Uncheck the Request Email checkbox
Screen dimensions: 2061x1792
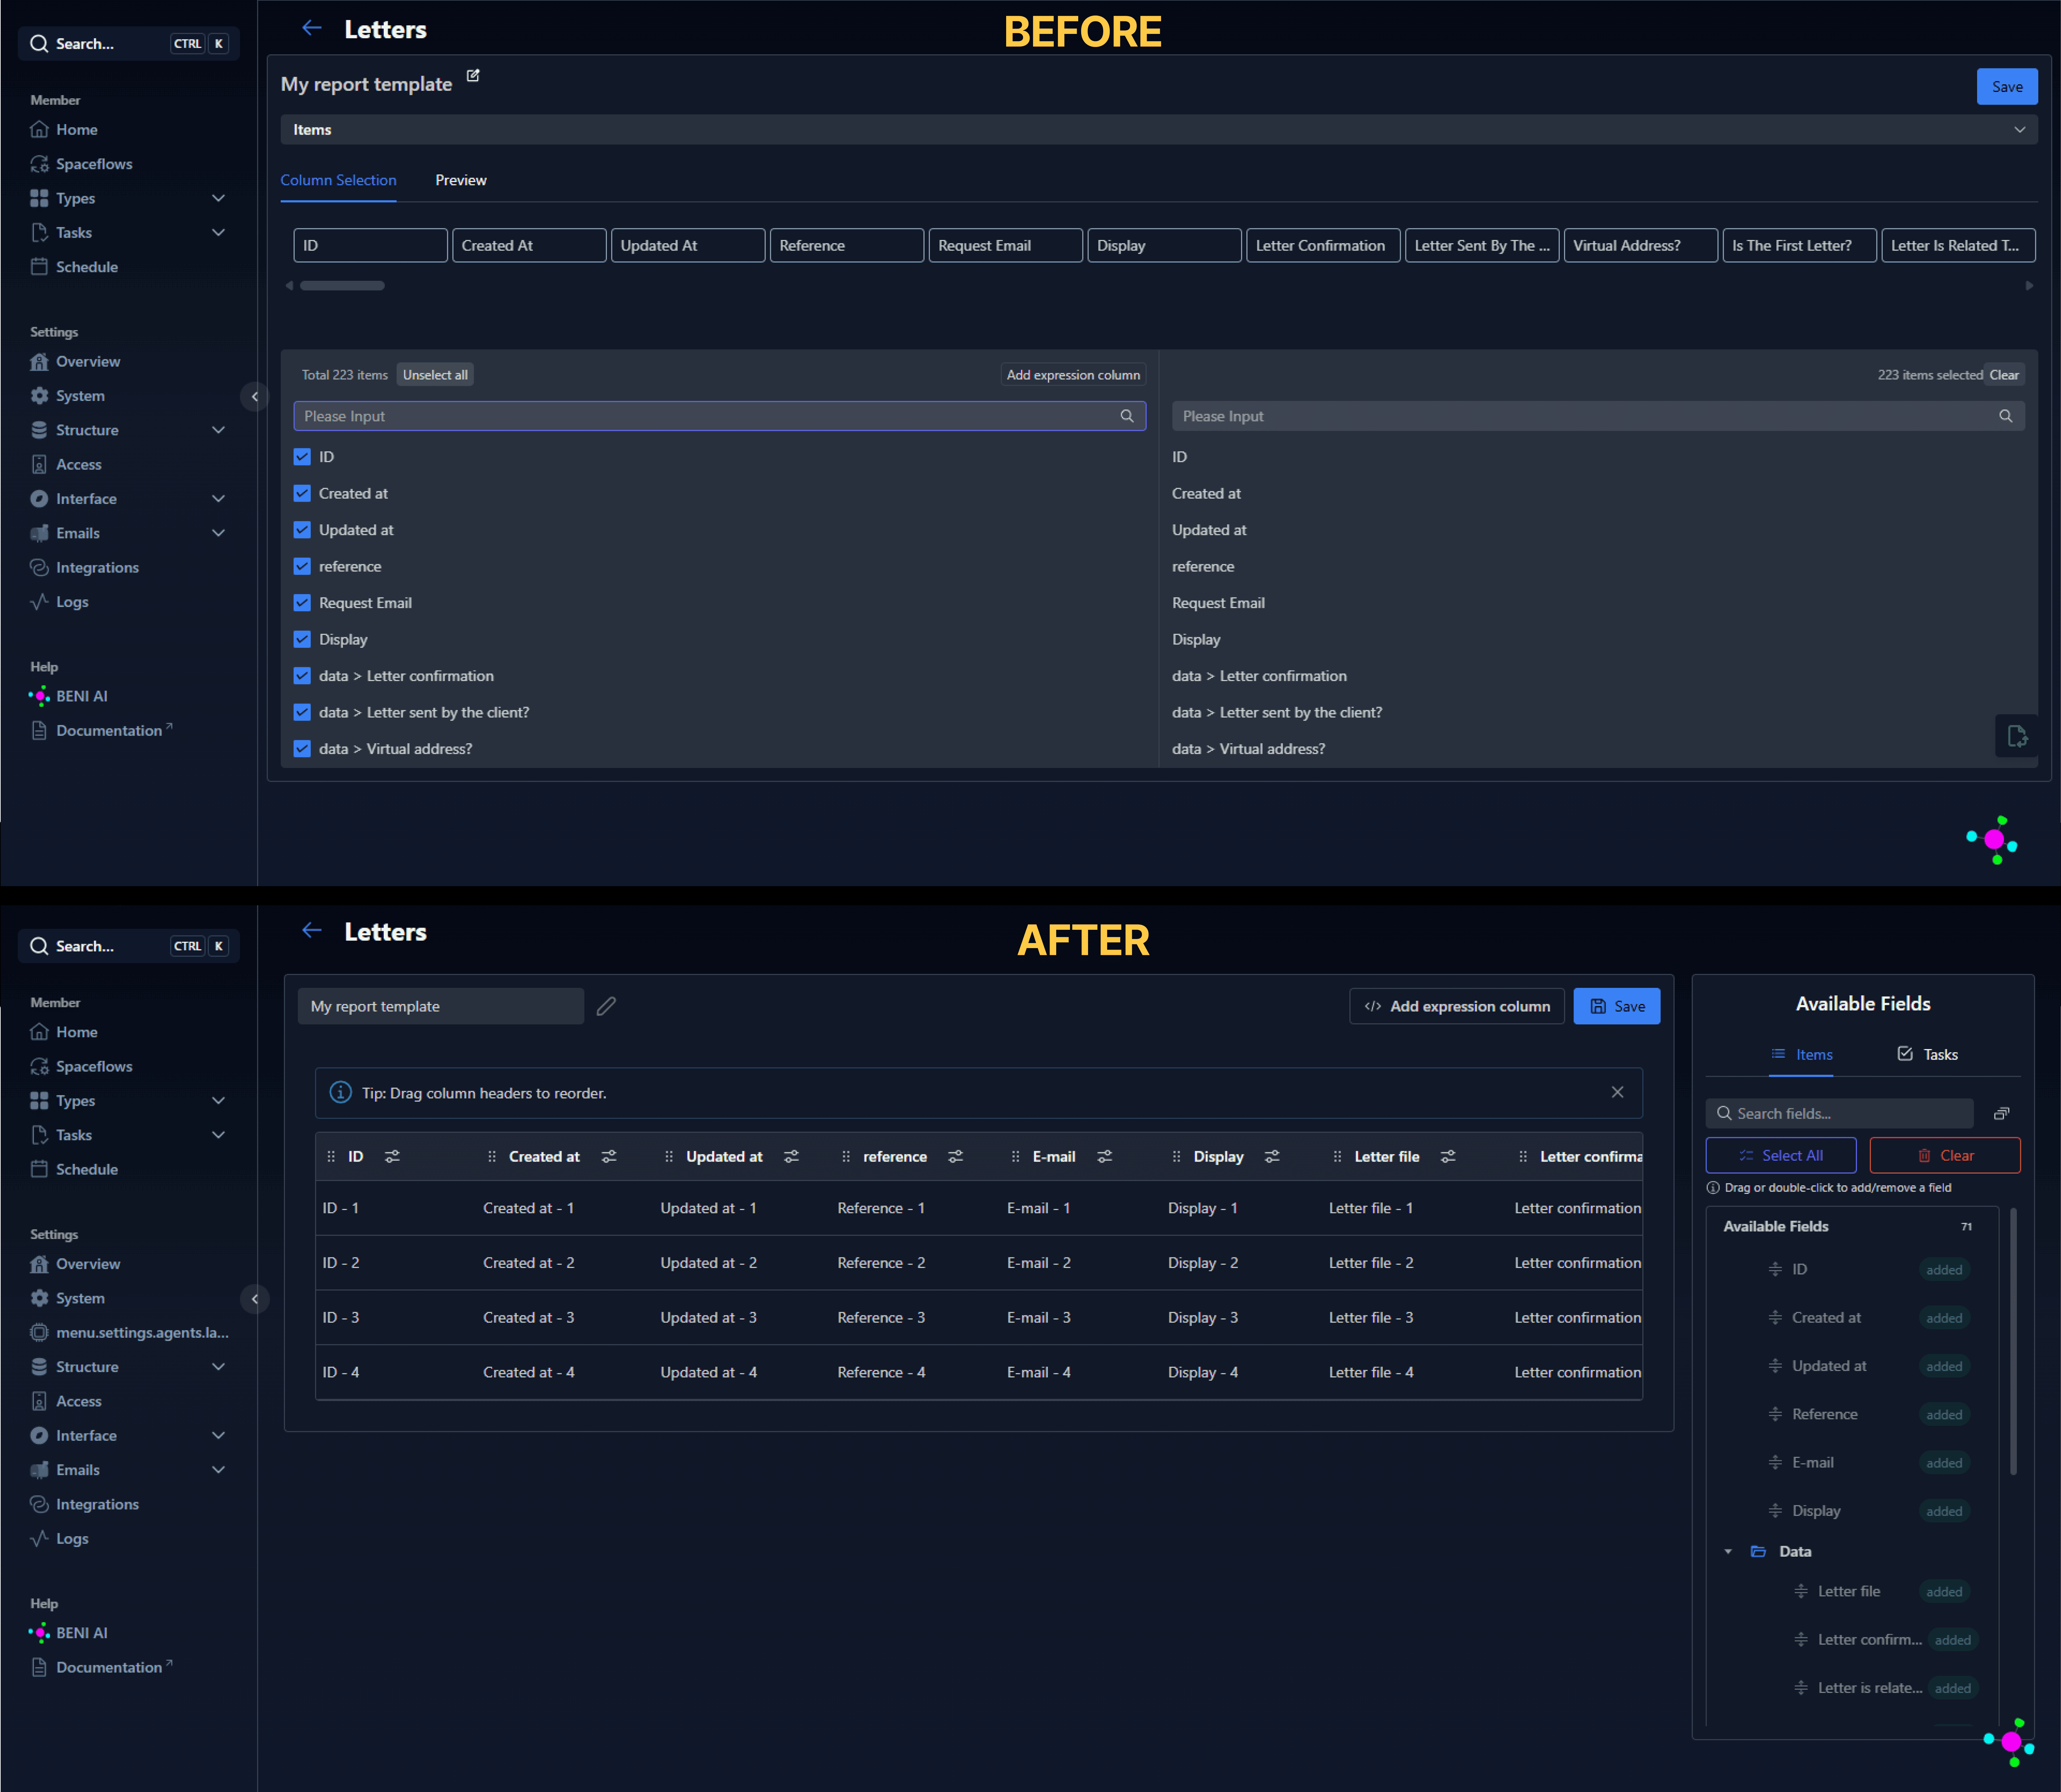302,603
